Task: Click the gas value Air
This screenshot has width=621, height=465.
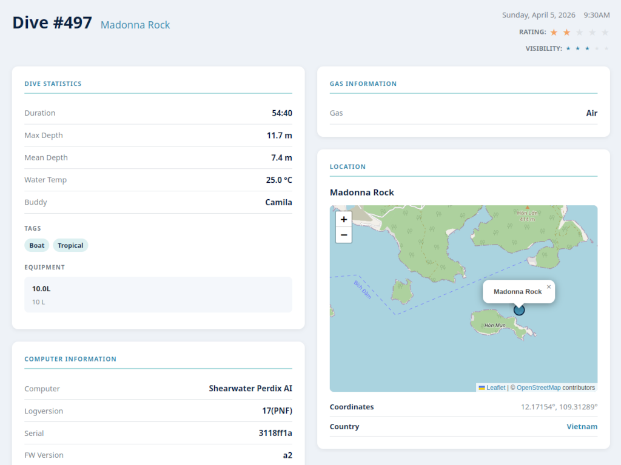Action: coord(592,113)
